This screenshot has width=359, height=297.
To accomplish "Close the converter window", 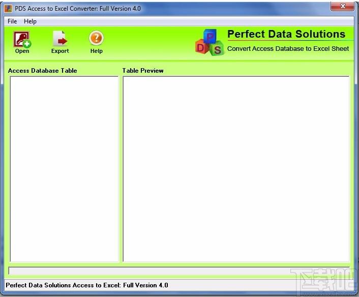I will click(342, 6).
